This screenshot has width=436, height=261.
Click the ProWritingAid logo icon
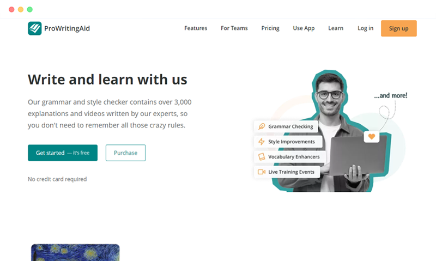click(x=35, y=28)
